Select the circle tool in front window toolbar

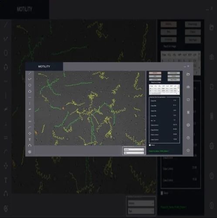tap(30, 85)
